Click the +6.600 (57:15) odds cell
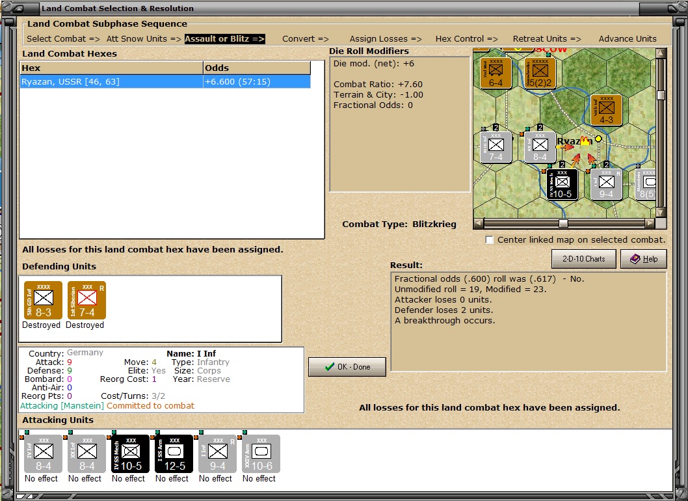Screen dimensions: 688x501 [x=257, y=82]
